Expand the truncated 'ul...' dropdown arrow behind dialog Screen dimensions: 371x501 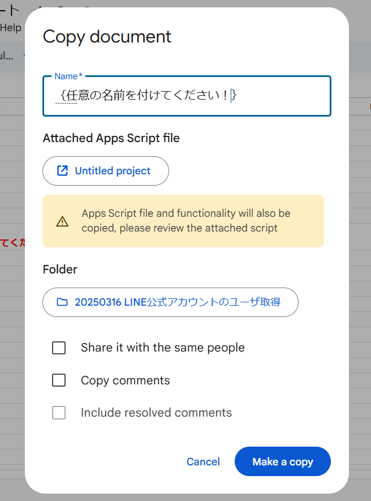(25, 56)
